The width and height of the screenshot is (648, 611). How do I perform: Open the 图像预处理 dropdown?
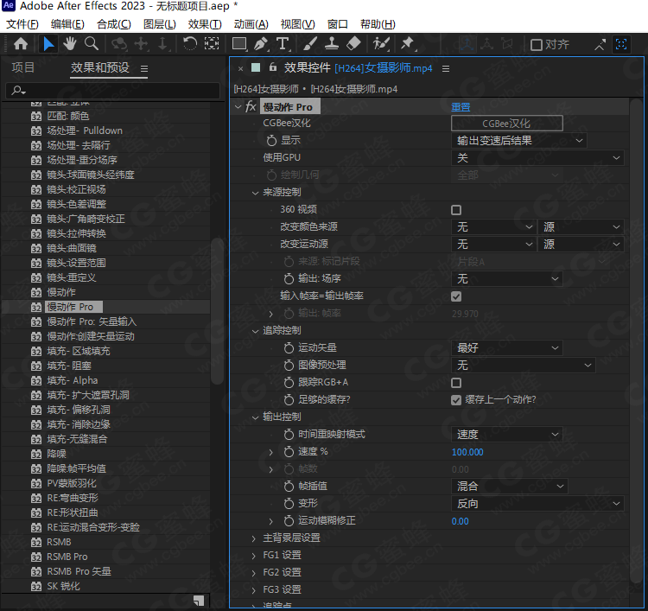click(524, 366)
